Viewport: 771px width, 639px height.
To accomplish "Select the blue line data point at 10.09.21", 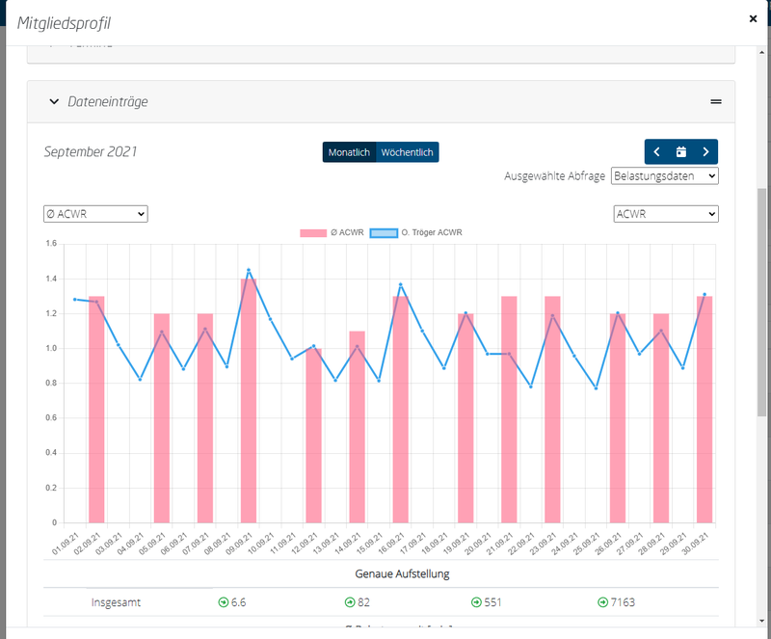I will pos(270,319).
